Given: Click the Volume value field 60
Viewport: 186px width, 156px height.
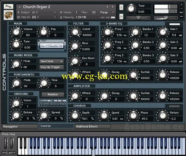Looking at the screenshot, I should click(29, 35).
